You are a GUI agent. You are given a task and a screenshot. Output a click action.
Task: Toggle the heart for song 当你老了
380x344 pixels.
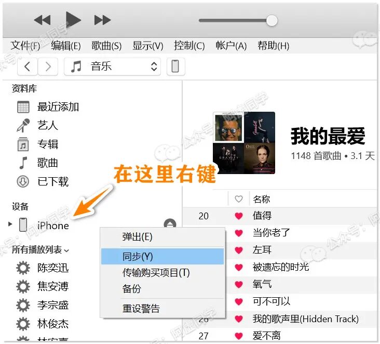(x=239, y=233)
